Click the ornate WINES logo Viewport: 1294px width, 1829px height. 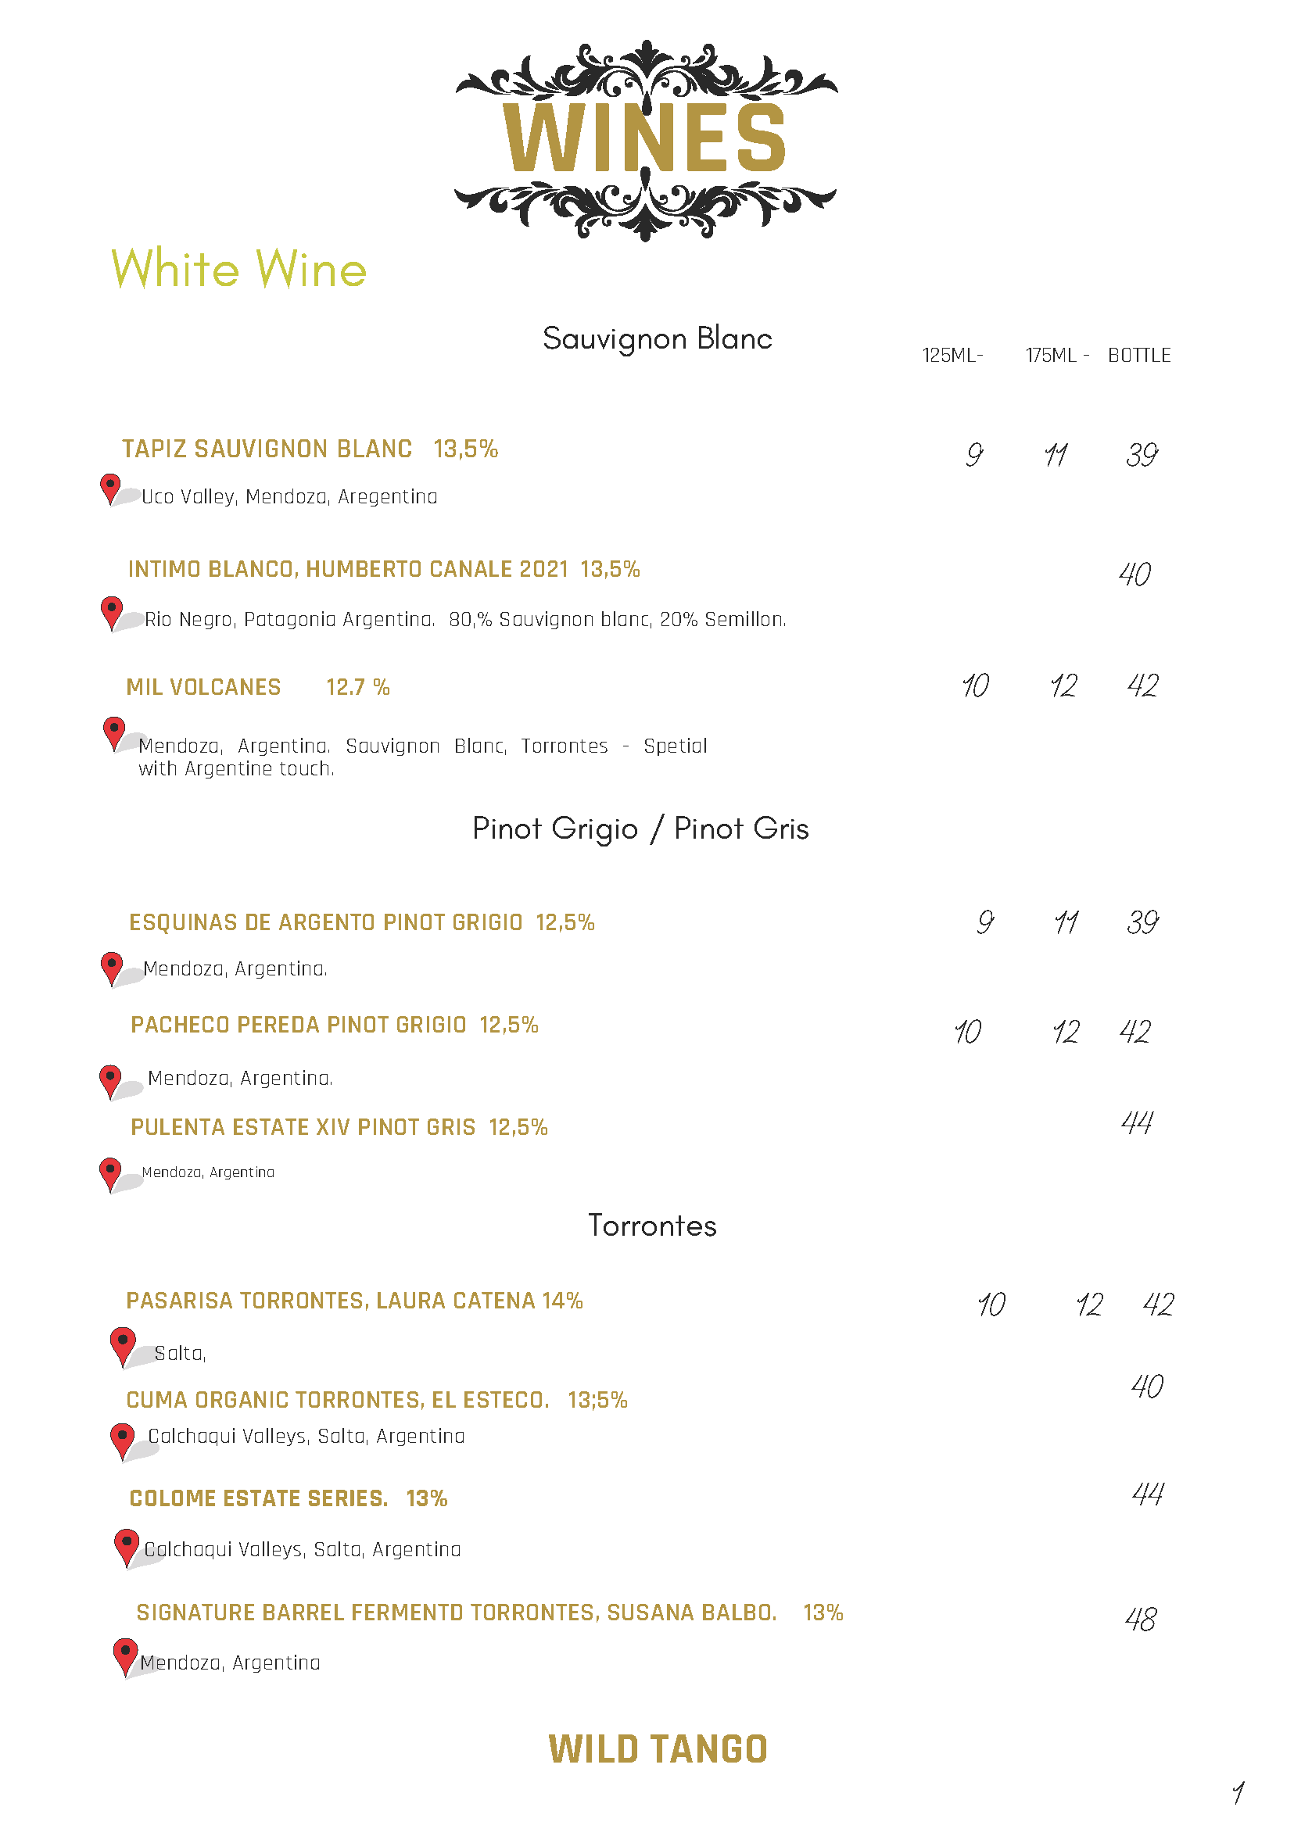pyautogui.click(x=645, y=139)
